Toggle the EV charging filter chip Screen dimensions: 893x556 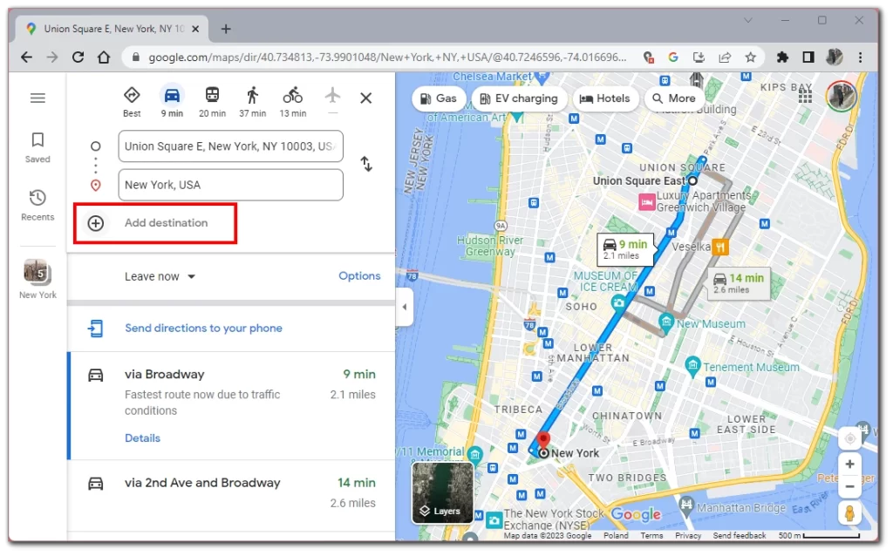(519, 98)
